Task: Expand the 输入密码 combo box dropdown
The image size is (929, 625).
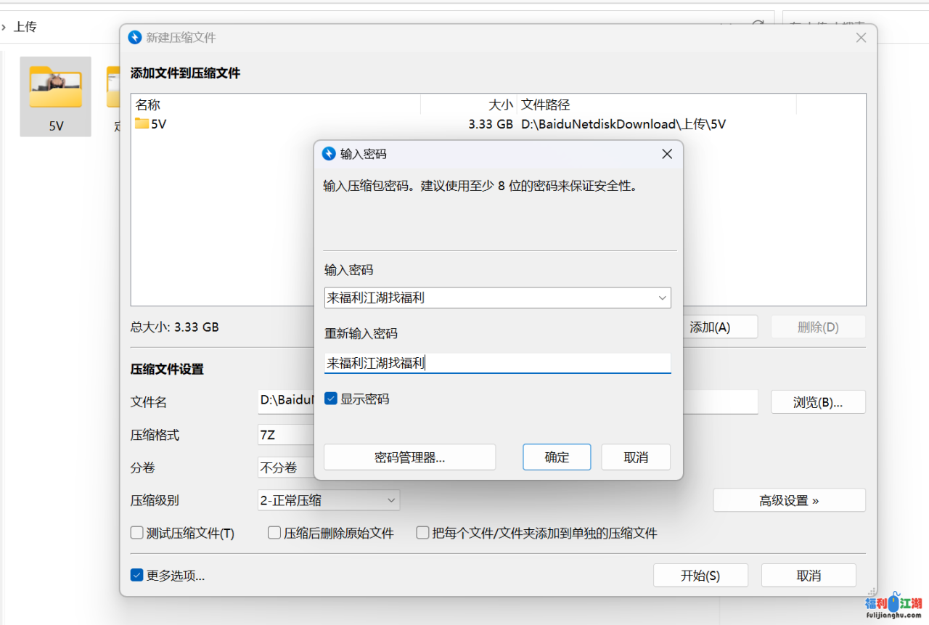Action: (x=662, y=298)
